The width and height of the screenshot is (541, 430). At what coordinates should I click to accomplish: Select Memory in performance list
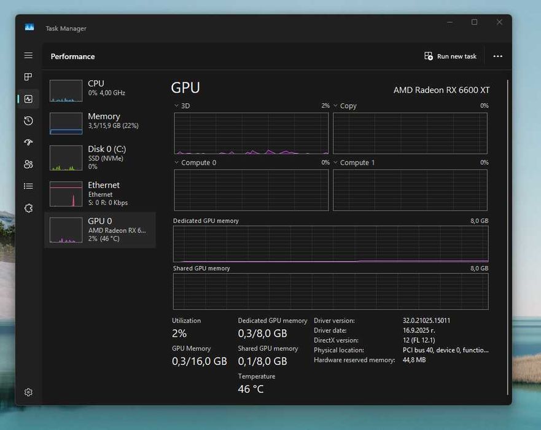pyautogui.click(x=100, y=123)
